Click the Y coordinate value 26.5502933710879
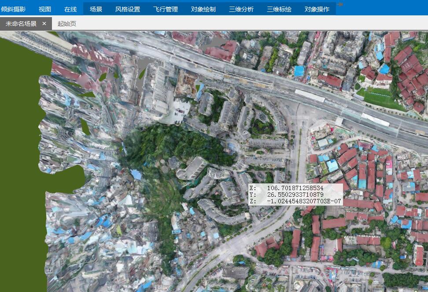Image resolution: width=428 pixels, height=292 pixels. 295,195
